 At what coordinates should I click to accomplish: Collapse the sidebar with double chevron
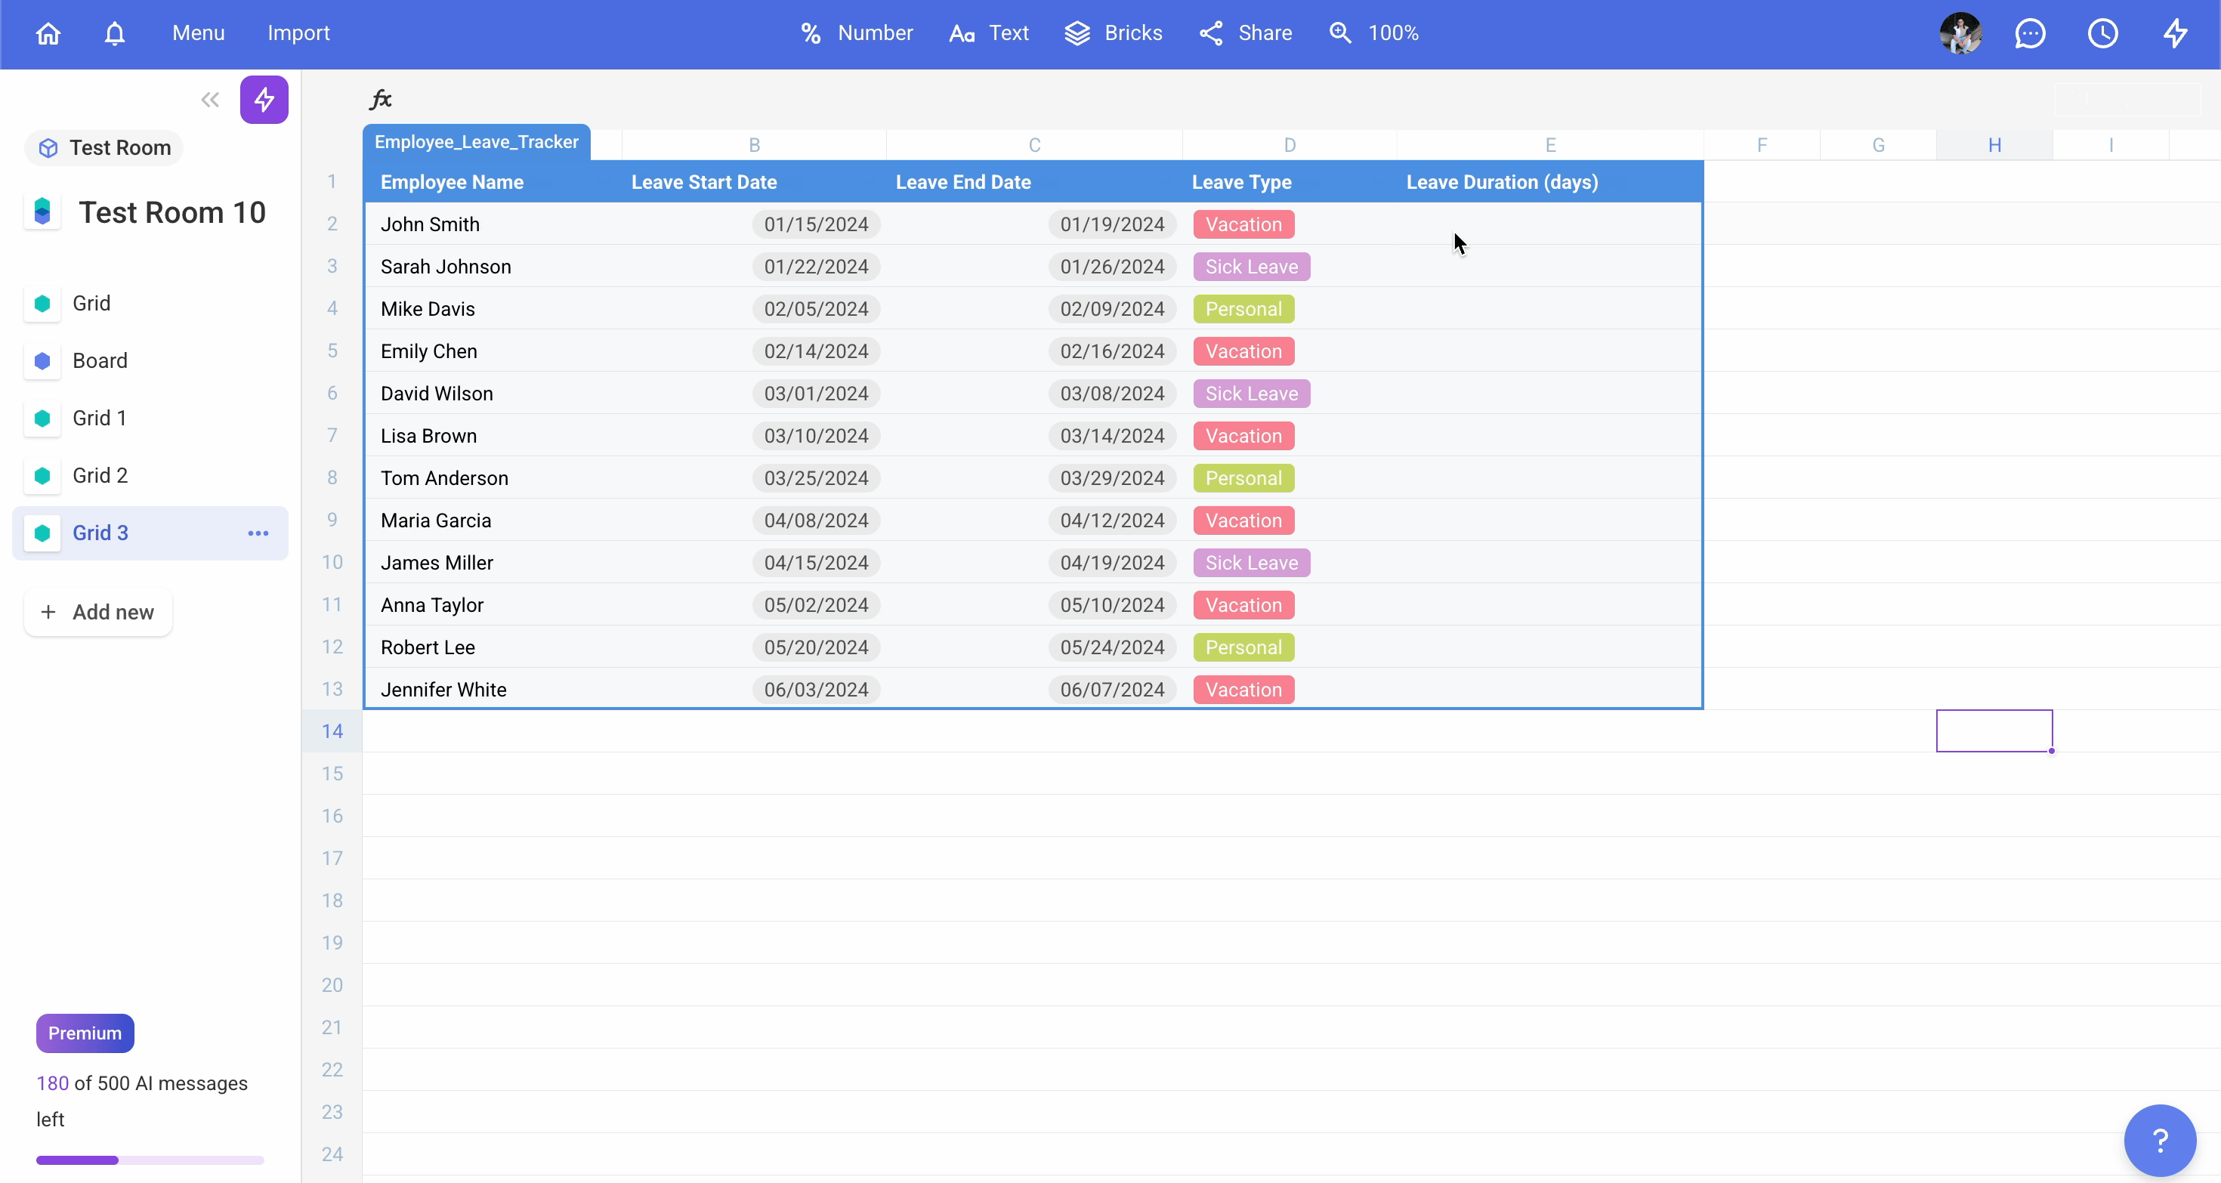pyautogui.click(x=209, y=99)
